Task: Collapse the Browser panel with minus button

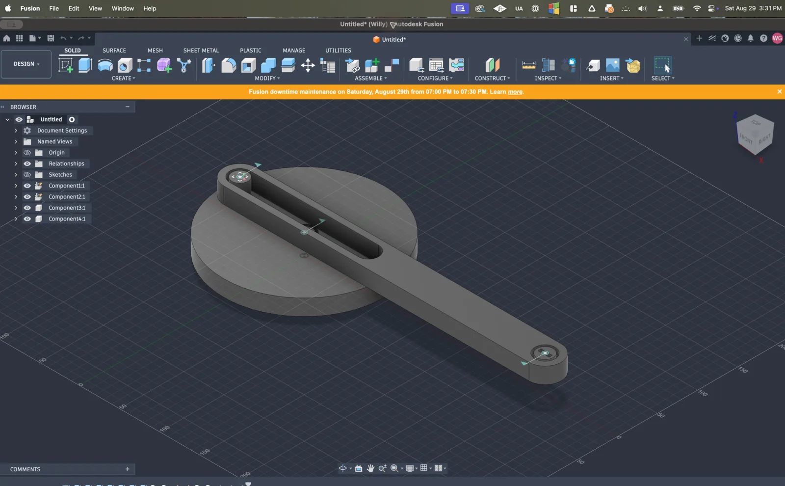Action: coord(128,107)
